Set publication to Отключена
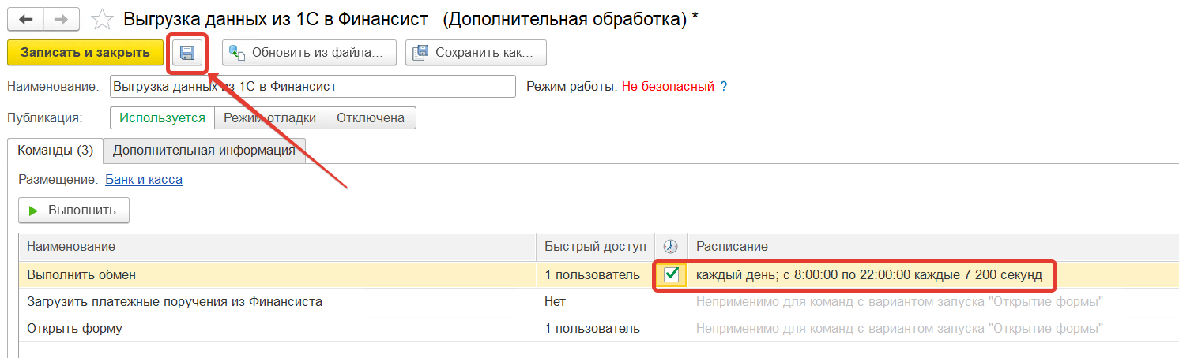Image resolution: width=1179 pixels, height=358 pixels. (x=371, y=118)
